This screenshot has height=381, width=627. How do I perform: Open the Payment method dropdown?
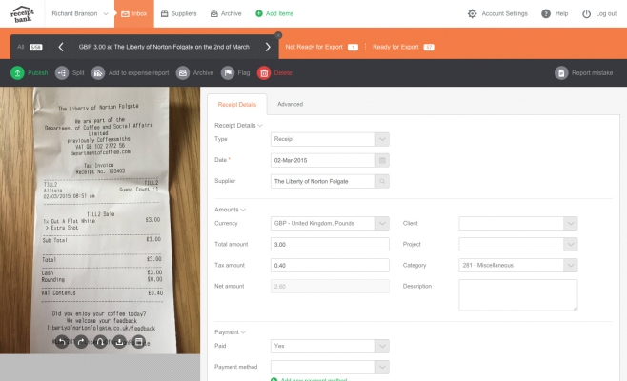[x=330, y=367]
